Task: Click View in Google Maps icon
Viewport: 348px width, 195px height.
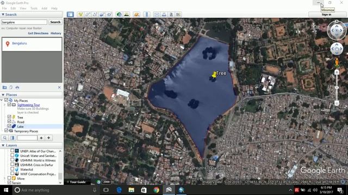Action: (x=178, y=15)
